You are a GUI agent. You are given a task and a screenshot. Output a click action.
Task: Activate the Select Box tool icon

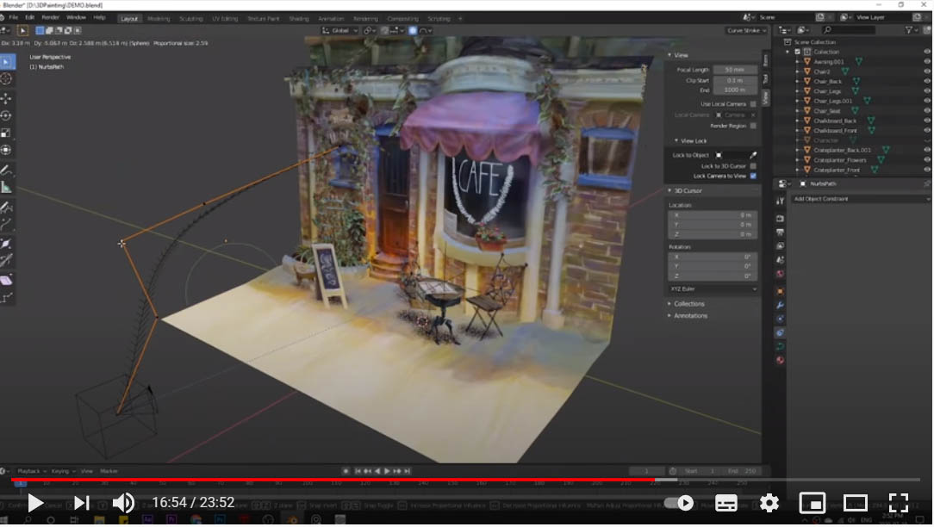[7, 62]
